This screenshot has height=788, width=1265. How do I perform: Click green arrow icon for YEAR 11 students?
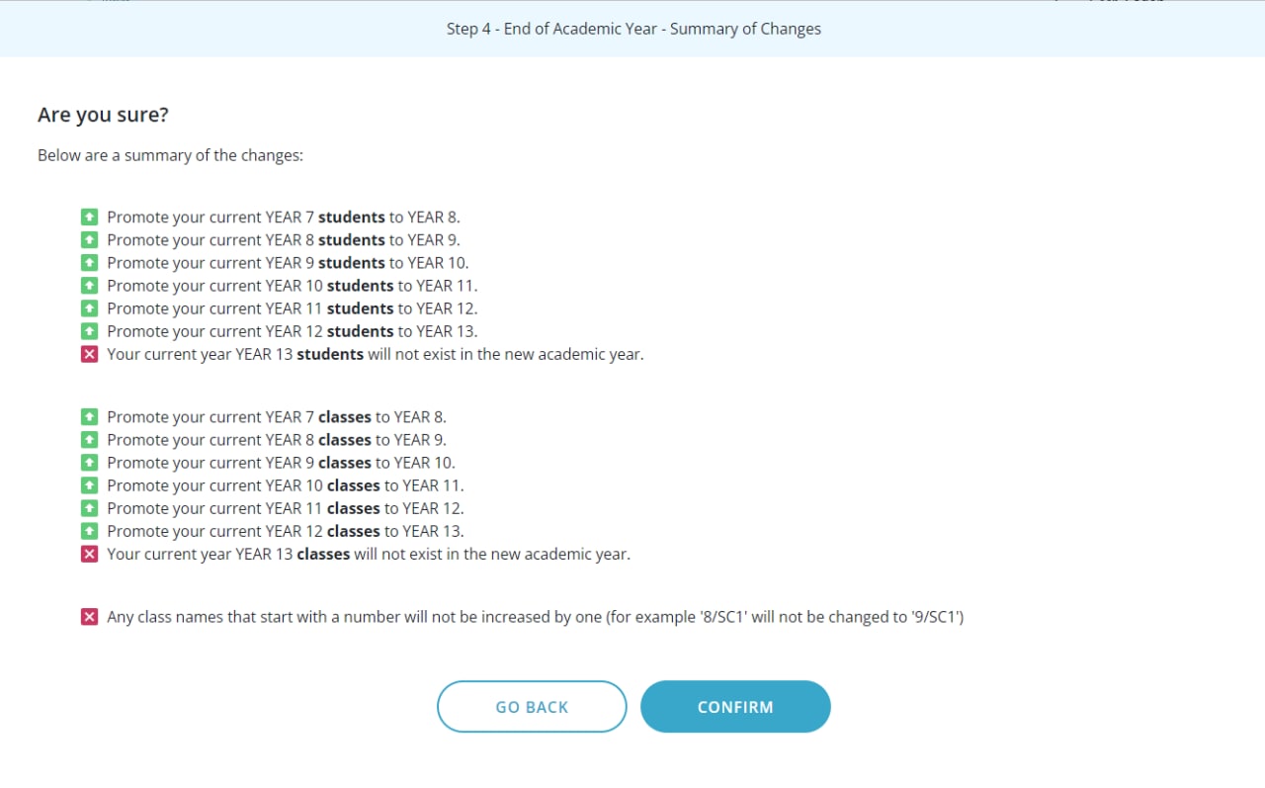pos(89,308)
